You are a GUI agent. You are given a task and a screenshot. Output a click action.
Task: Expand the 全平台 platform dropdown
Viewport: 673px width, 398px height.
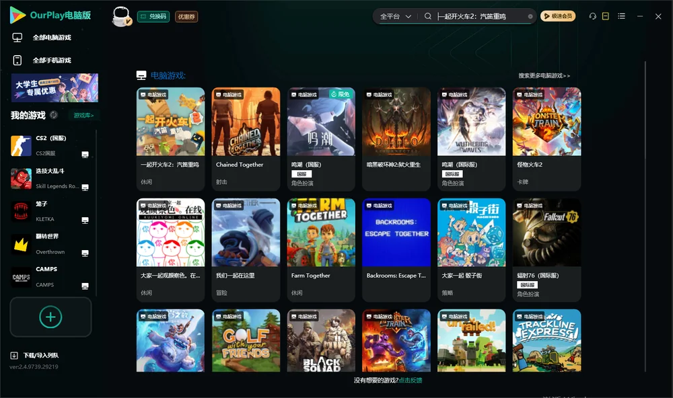pos(395,16)
